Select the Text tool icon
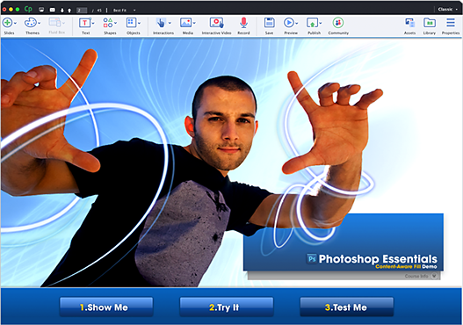Image resolution: width=463 pixels, height=325 pixels. [x=84, y=23]
